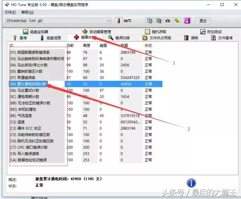
Task: Click the file benchmark document icon
Action: 214,38
